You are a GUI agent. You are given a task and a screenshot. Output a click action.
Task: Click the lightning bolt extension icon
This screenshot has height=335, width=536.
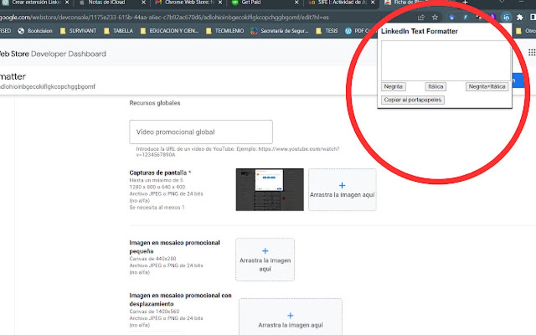465,17
